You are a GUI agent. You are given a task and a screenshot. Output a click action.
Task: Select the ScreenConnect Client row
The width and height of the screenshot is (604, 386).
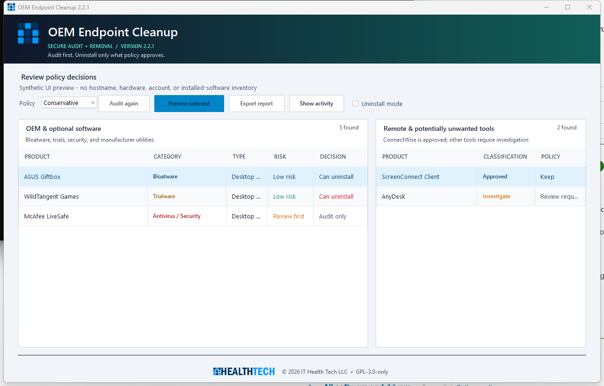481,177
